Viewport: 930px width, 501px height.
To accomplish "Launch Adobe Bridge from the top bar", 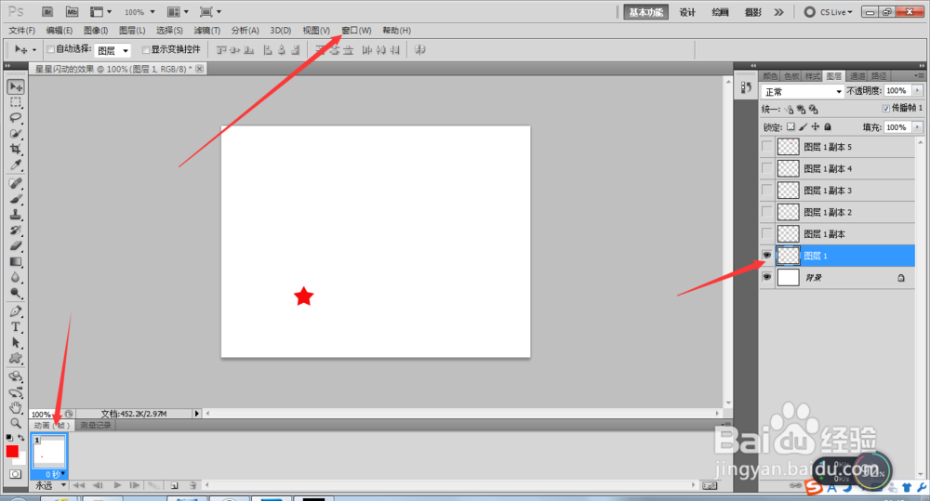I will 47,12.
